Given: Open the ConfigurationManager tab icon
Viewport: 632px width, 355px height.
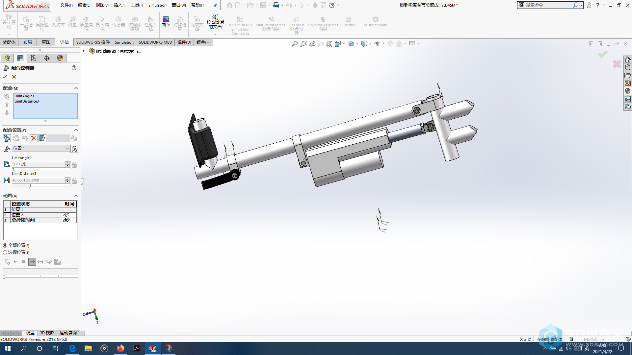Looking at the screenshot, I should (x=34, y=58).
